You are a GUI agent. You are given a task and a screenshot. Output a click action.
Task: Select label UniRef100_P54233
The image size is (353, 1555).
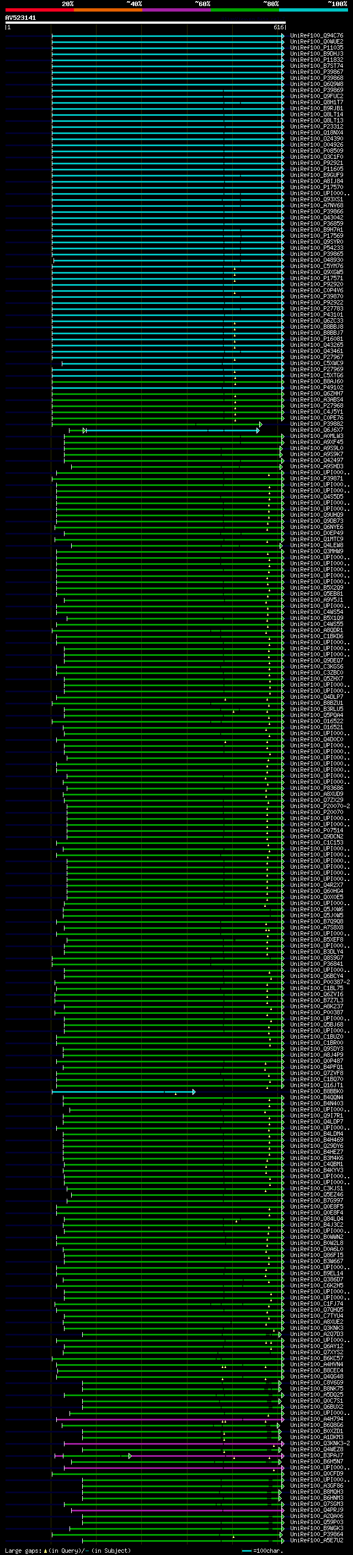(x=317, y=248)
